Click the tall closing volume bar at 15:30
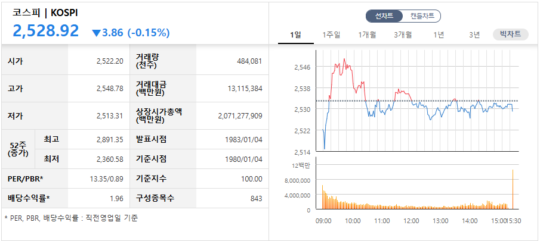This screenshot has width=540, height=241. pos(513,189)
